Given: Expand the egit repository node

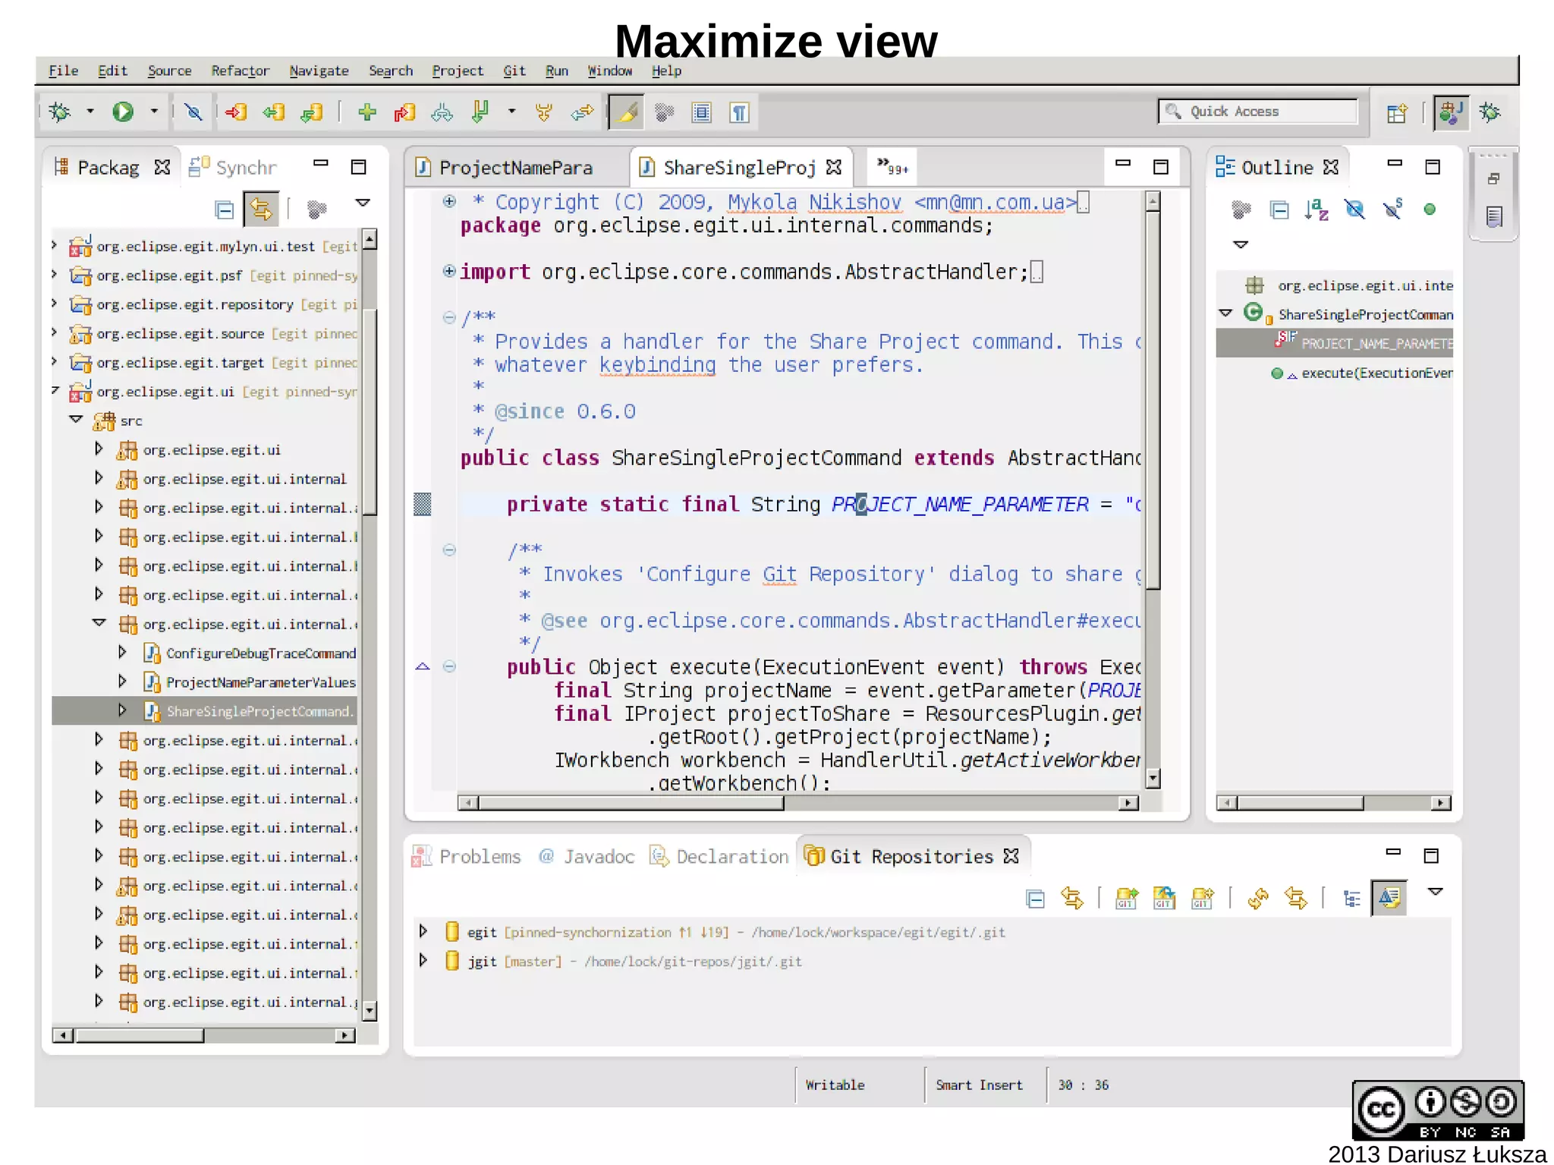Looking at the screenshot, I should [423, 931].
